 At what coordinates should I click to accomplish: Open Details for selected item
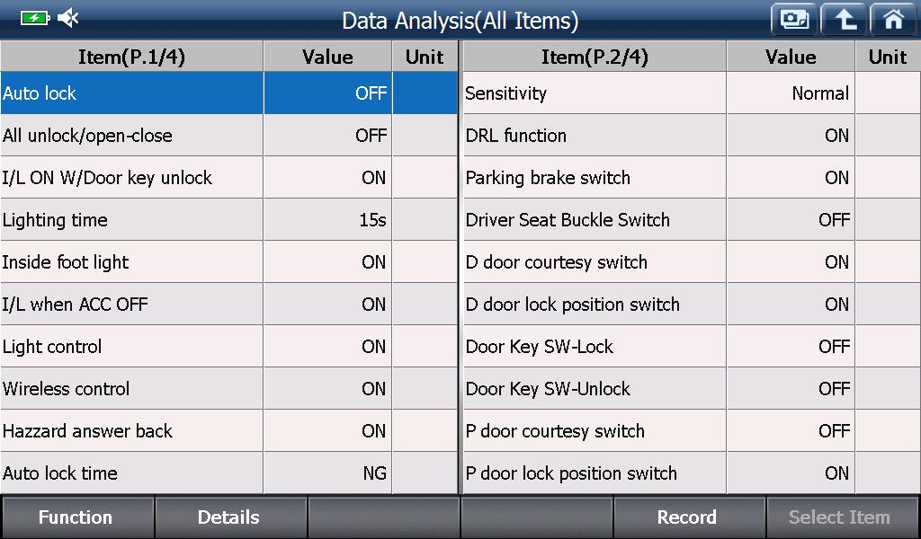pyautogui.click(x=230, y=517)
